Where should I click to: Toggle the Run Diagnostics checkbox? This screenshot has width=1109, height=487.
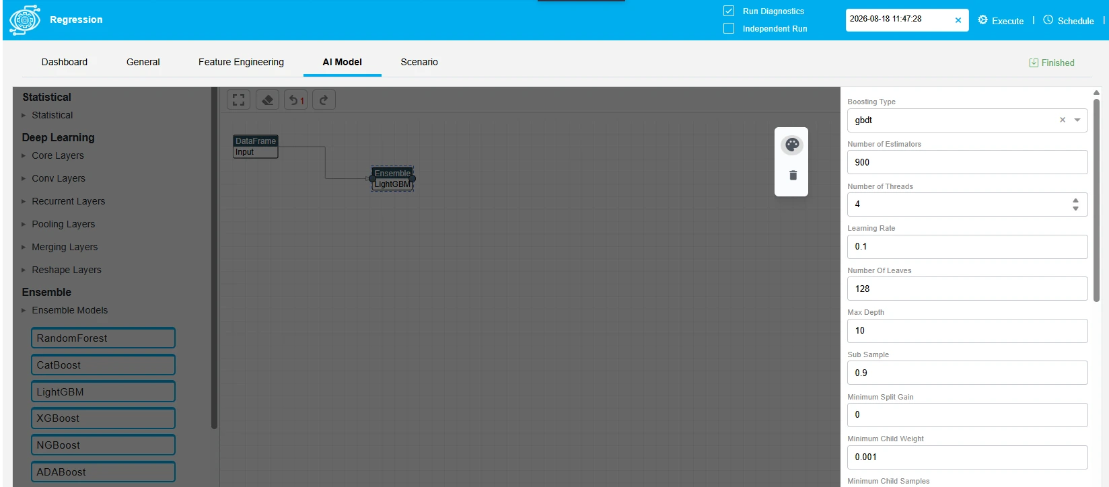729,11
